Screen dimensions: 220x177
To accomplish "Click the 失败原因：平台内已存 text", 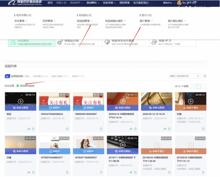I will [x=190, y=122].
